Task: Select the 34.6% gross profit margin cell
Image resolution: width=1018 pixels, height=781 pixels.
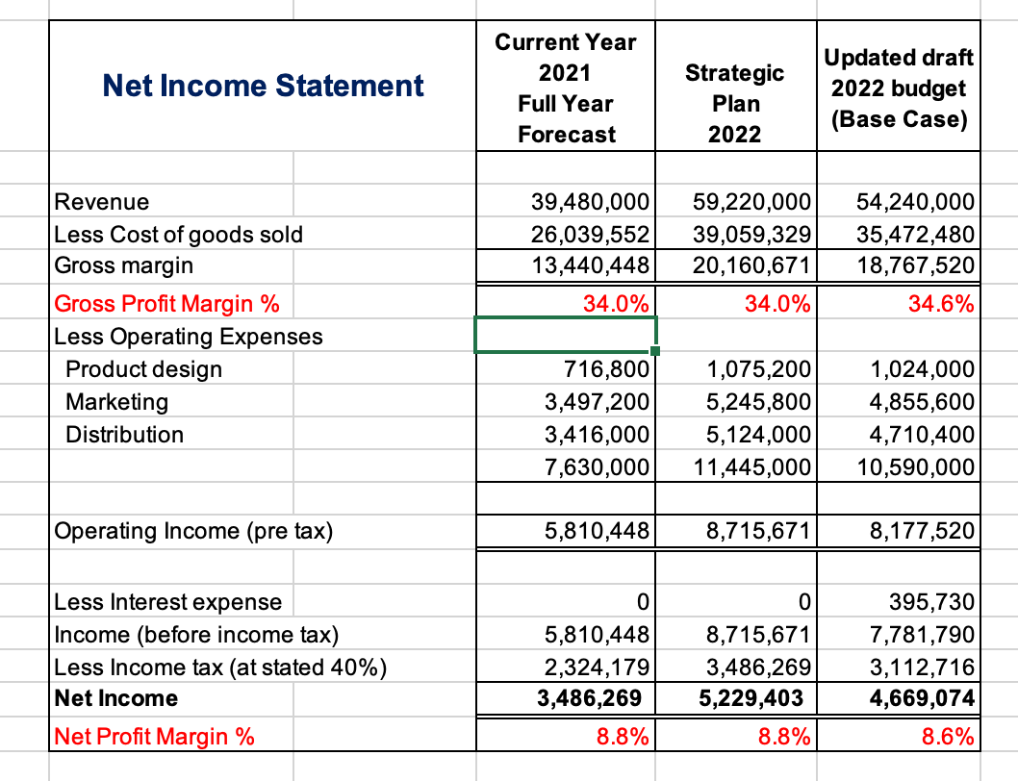Action: tap(941, 303)
